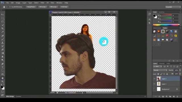Toggle lock all padlock icon
The width and height of the screenshot is (182, 102).
point(167,74)
